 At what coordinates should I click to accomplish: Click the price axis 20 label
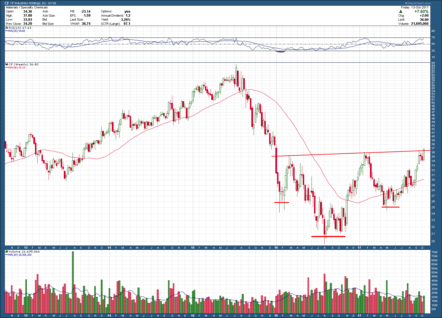pyautogui.click(x=433, y=241)
